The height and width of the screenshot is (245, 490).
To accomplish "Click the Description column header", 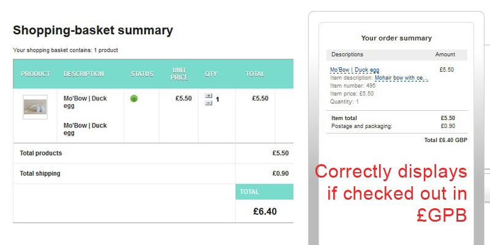I will point(84,74).
